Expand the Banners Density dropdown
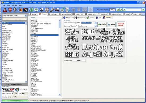146x103 pixels. [x=96, y=26]
